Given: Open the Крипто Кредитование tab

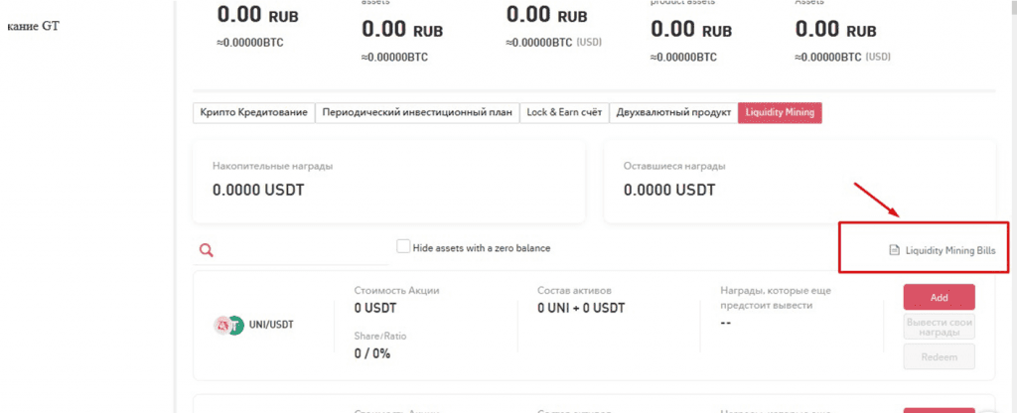Looking at the screenshot, I should point(253,112).
